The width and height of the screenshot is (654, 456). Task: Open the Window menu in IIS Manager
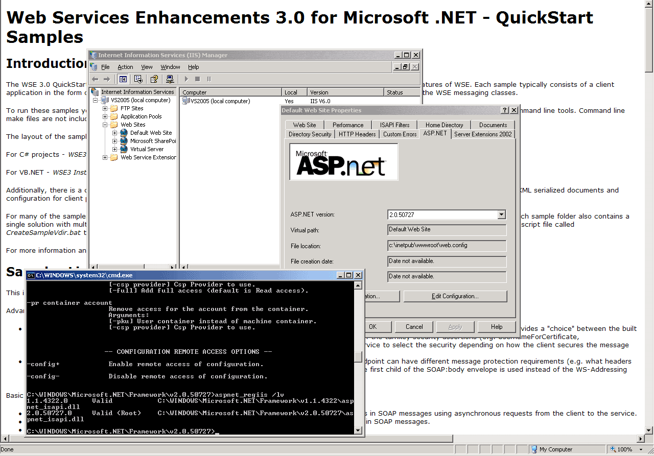coord(170,67)
